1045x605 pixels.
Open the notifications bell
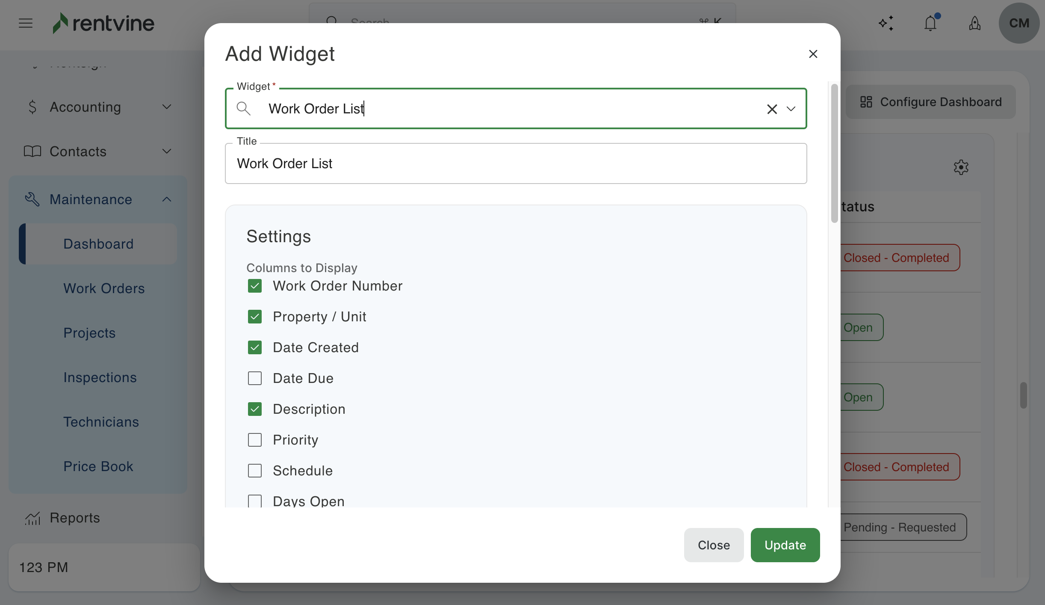(930, 23)
